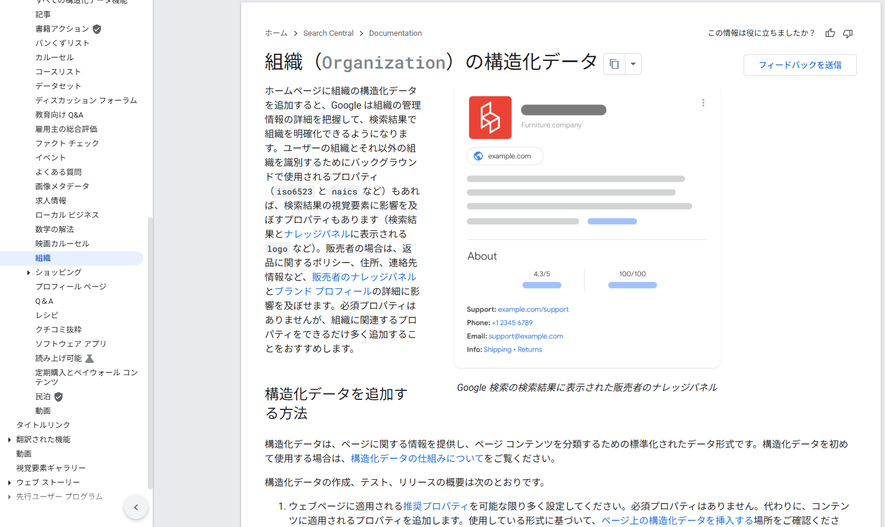Click the thumbs up helpful icon
The width and height of the screenshot is (885, 527).
tap(830, 33)
